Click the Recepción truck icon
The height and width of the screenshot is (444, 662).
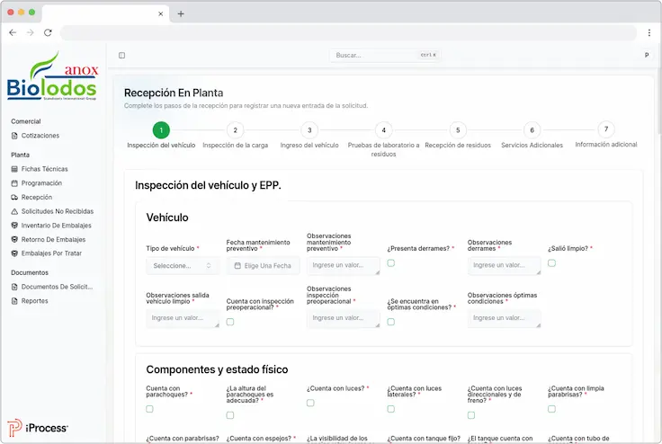click(14, 197)
